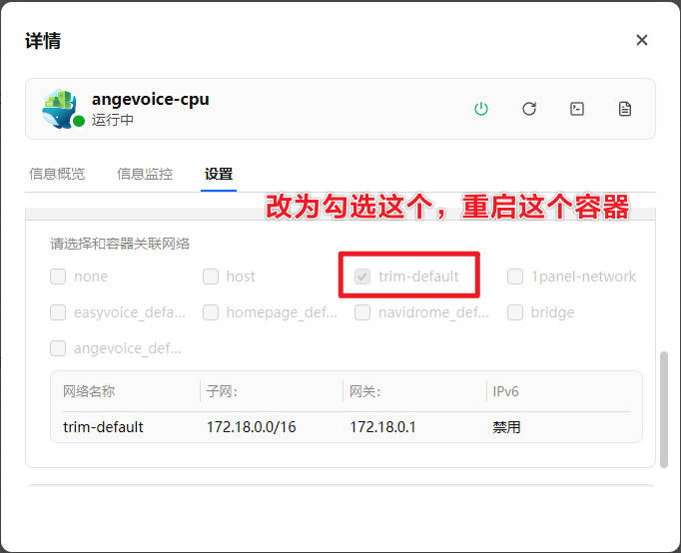Tick the none network checkbox
Viewport: 681px width, 553px height.
pyautogui.click(x=58, y=276)
